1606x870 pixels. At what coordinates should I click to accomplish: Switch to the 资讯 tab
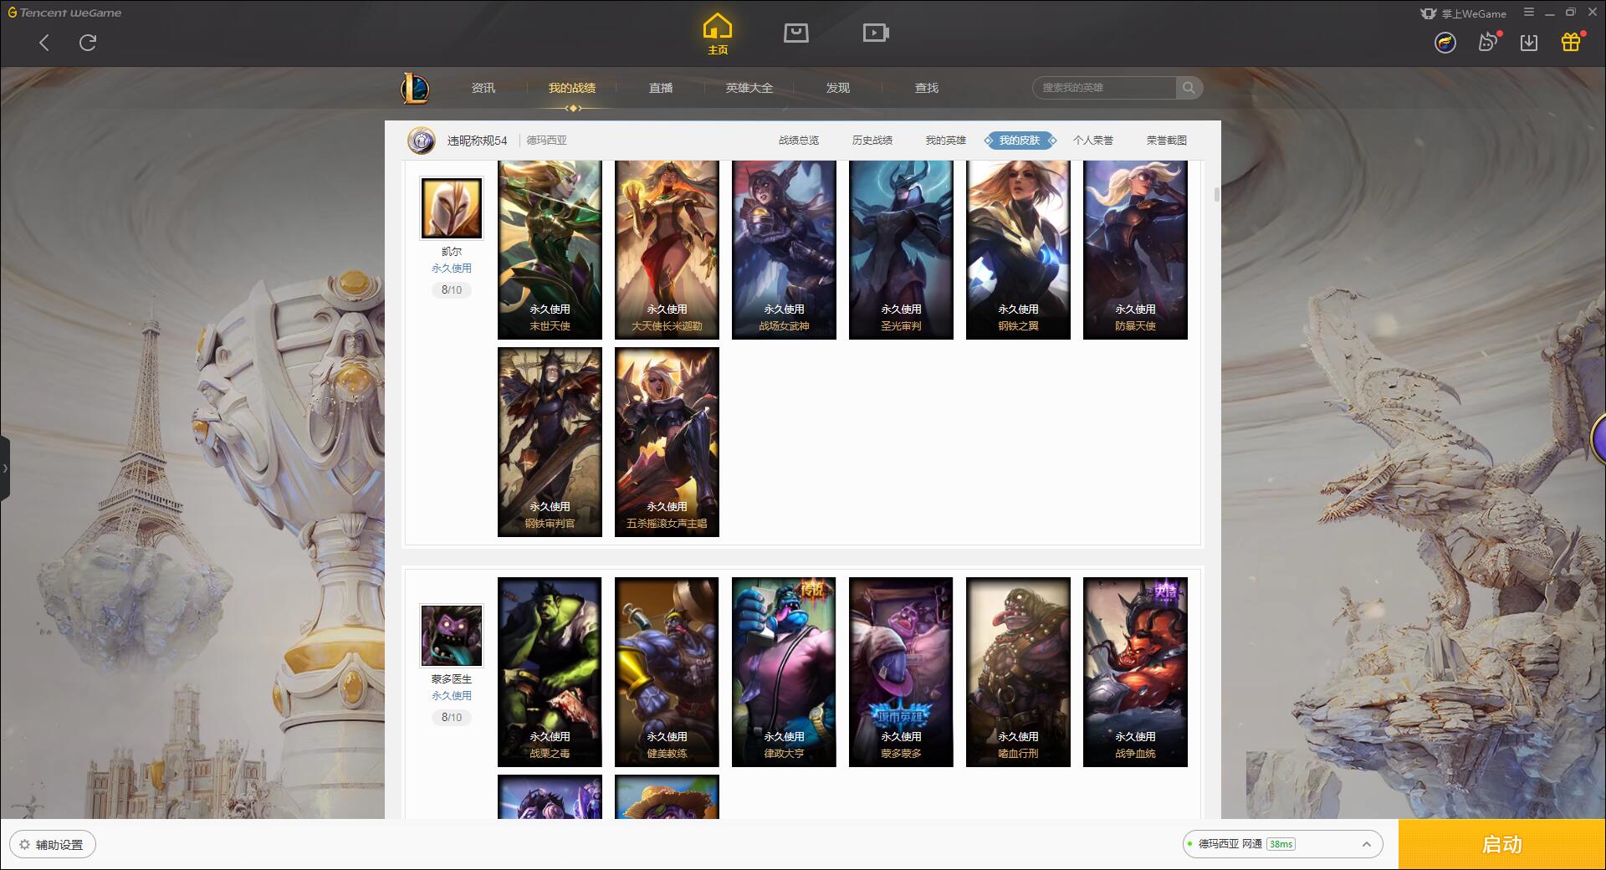483,88
